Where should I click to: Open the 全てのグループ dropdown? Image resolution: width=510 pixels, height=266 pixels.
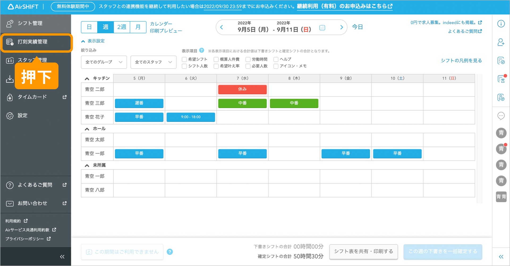pyautogui.click(x=104, y=62)
